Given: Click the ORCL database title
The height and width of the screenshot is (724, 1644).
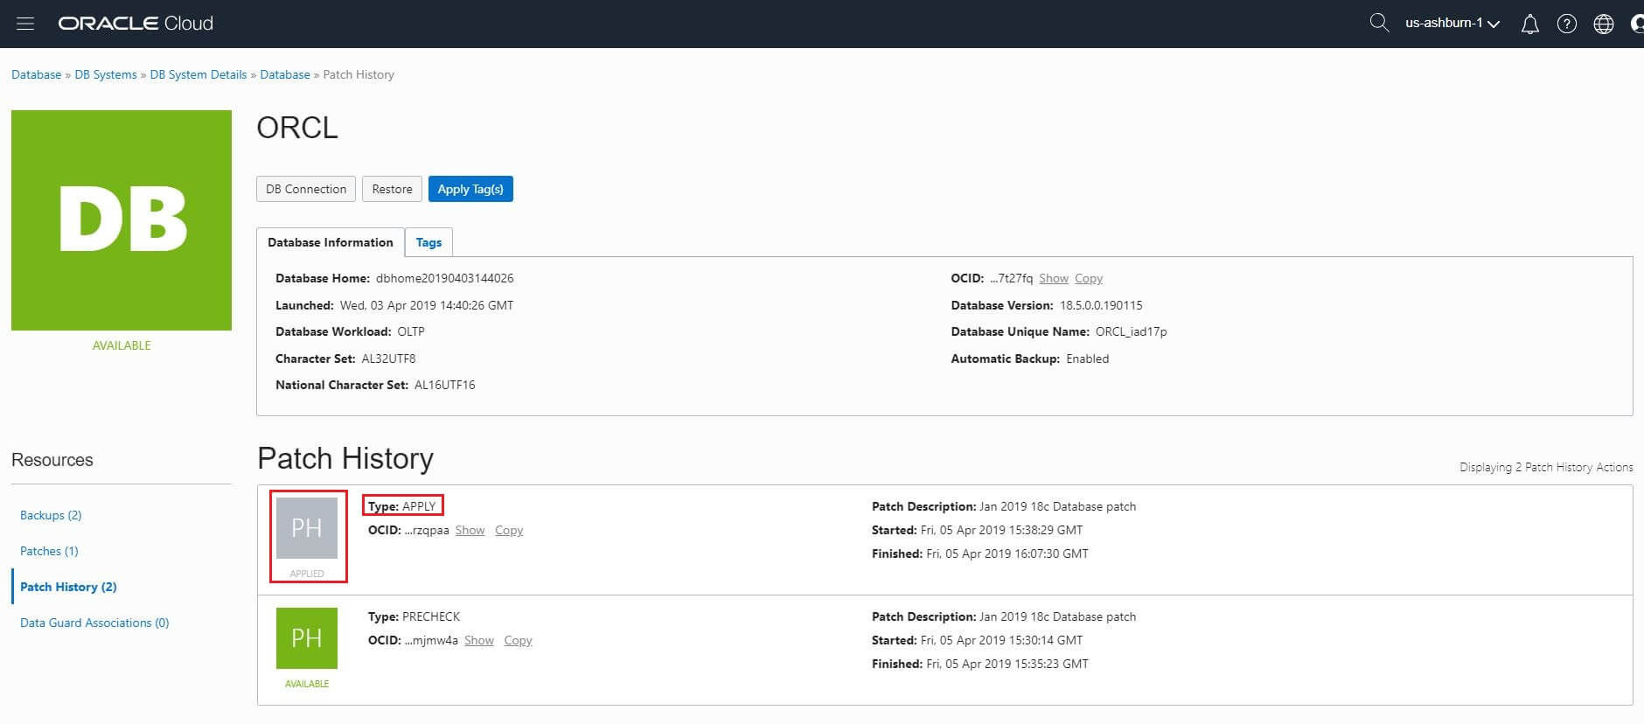Looking at the screenshot, I should click(297, 128).
